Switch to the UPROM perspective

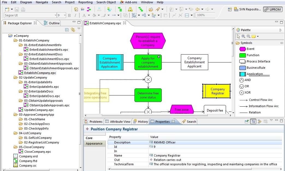273,9
